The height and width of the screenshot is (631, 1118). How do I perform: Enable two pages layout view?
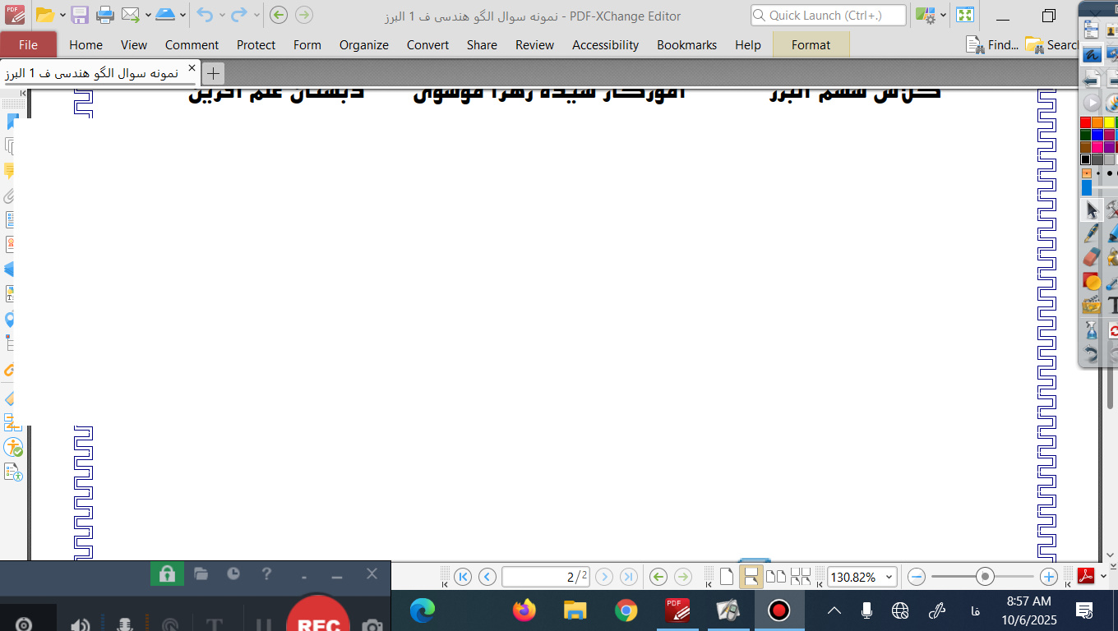775,577
